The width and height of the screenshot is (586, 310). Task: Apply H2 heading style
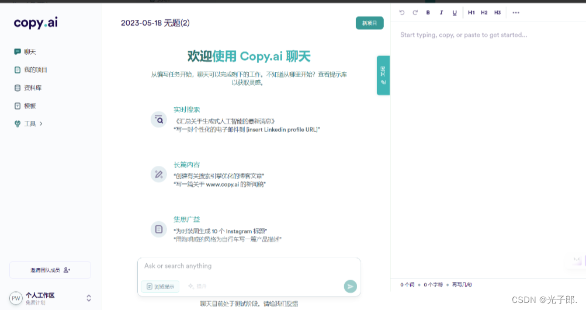tap(484, 13)
